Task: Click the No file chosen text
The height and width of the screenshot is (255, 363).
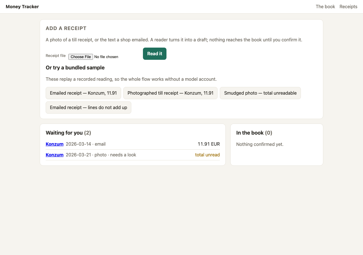Action: pyautogui.click(x=106, y=57)
